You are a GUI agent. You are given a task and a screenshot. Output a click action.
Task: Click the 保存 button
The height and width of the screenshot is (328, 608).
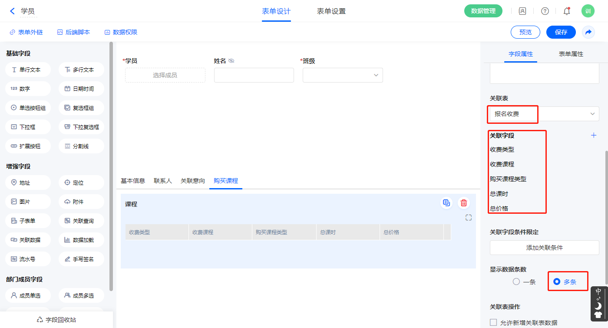(561, 32)
